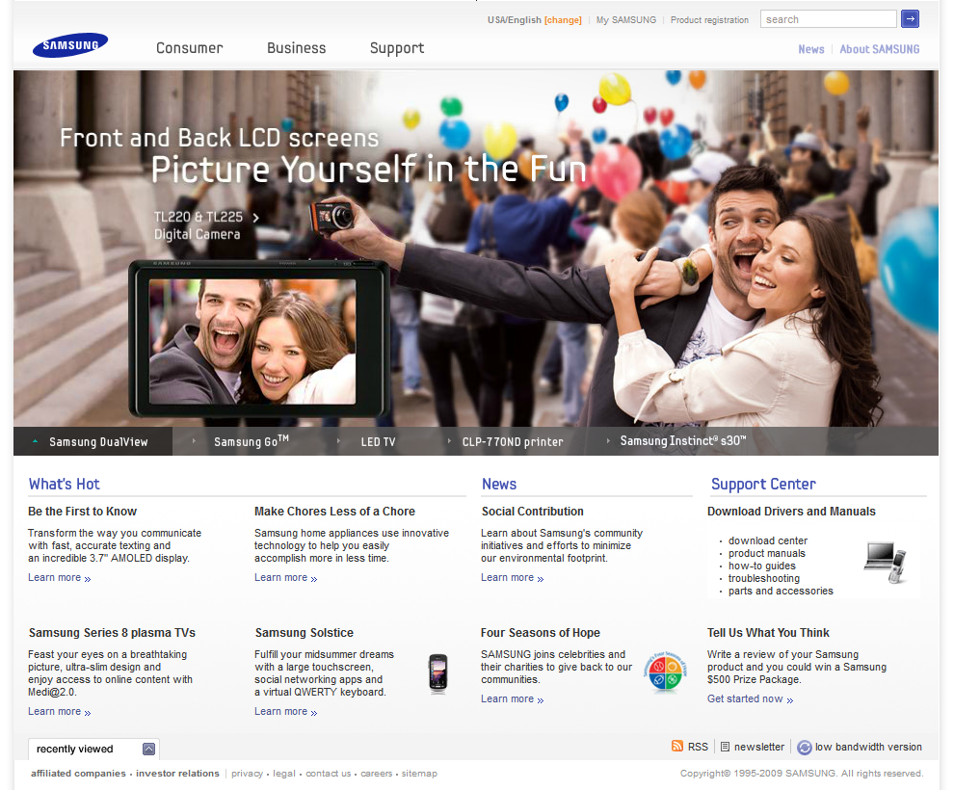This screenshot has height=790, width=954.
Task: Click Get started now link
Action: click(750, 699)
